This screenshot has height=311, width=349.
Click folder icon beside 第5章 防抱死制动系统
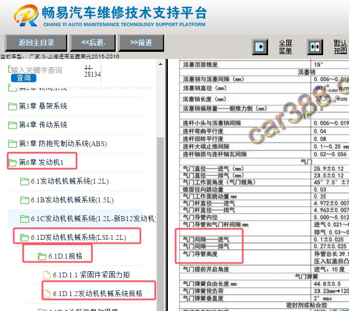coord(13,144)
